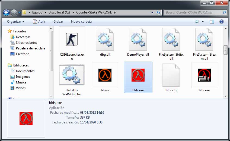Open address bar history dropdown arrow

tap(152, 12)
